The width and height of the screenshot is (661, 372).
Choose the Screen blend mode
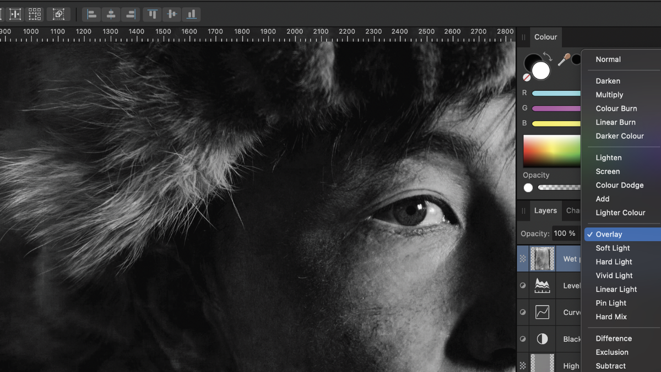click(608, 171)
